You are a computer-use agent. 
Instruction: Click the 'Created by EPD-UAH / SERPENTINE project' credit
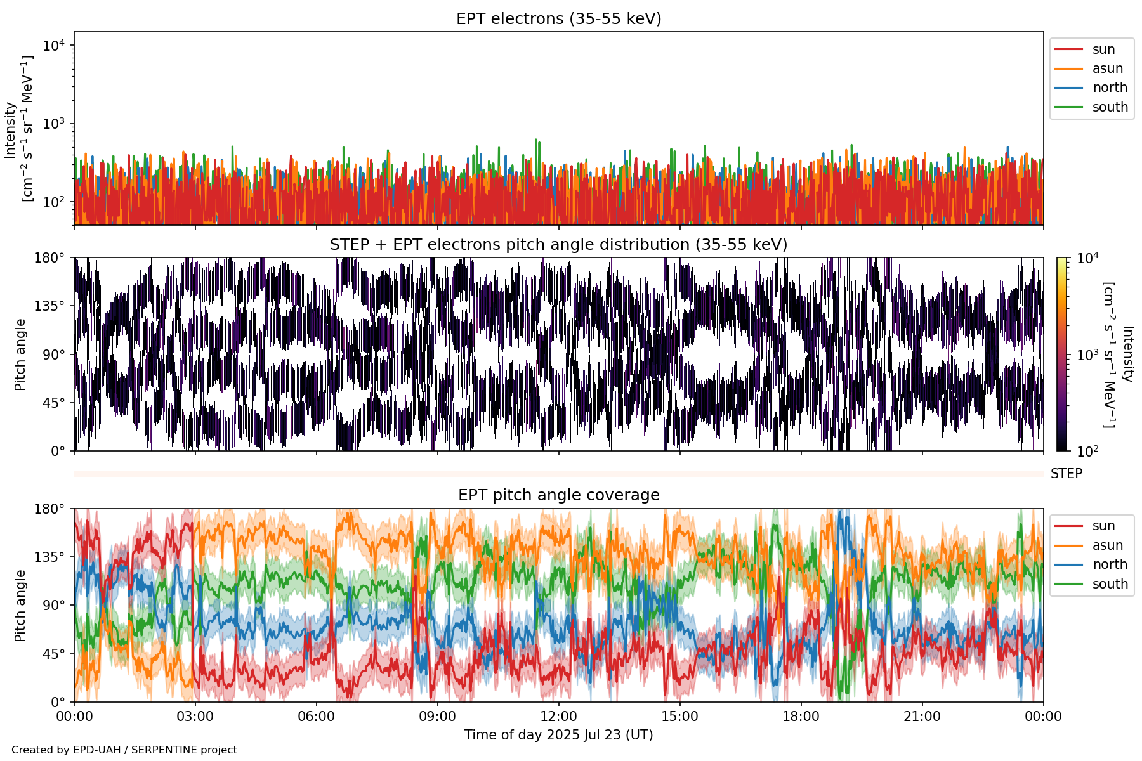pyautogui.click(x=124, y=750)
